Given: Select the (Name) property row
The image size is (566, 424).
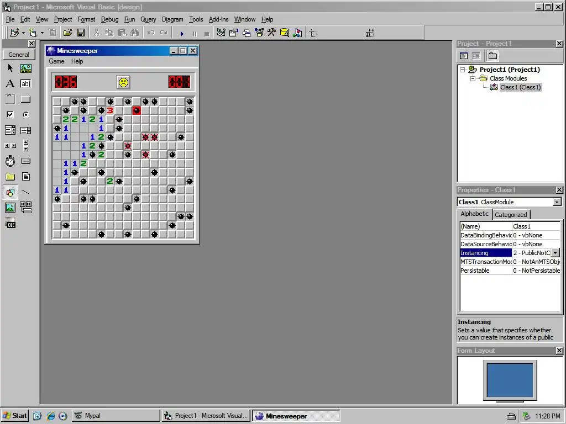Looking at the screenshot, I should coord(510,226).
